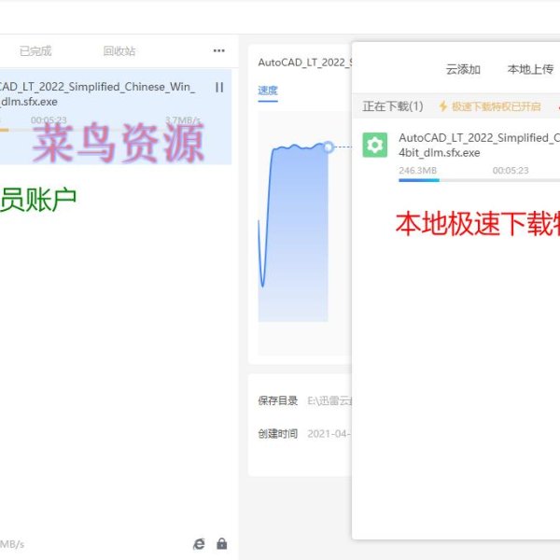Click 正在下载(1) header
The height and width of the screenshot is (560, 560).
coord(393,106)
